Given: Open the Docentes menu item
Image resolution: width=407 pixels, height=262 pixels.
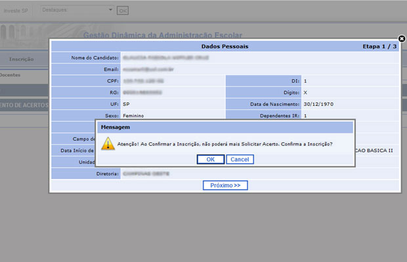Looking at the screenshot, I should (10, 75).
